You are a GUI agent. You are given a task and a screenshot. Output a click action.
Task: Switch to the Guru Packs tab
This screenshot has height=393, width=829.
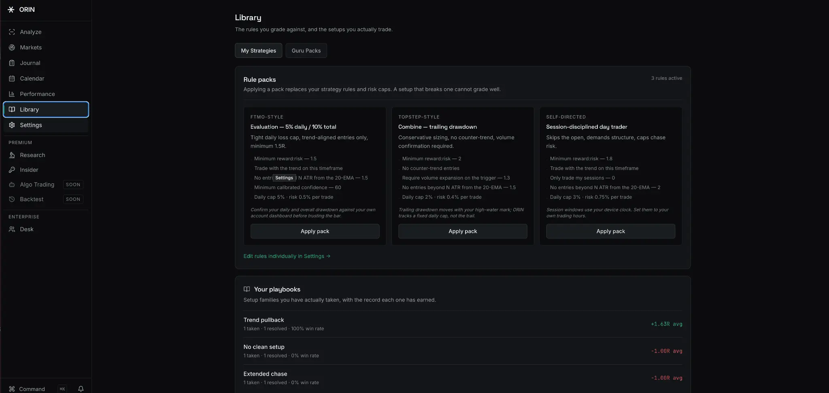[306, 51]
